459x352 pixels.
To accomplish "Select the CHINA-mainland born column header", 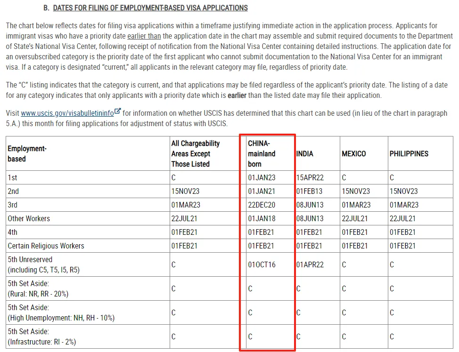I will [262, 153].
